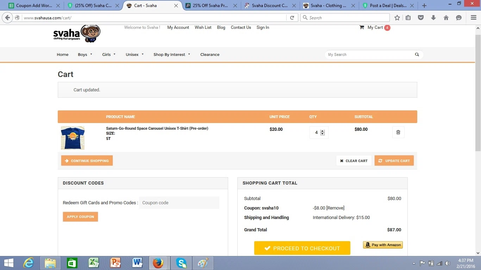Screen dimensions: 481x270
Task: Click the Pocket icon in Firefox toolbar
Action: [x=421, y=18]
